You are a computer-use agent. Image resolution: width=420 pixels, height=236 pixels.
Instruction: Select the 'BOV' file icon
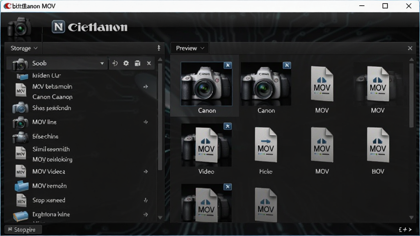378,145
